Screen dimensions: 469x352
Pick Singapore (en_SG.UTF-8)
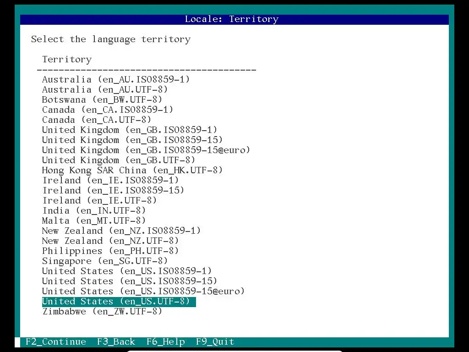(x=105, y=261)
